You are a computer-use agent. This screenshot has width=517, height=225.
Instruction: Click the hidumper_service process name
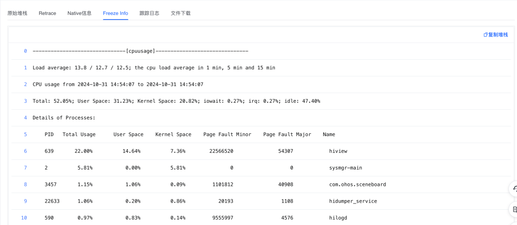353,201
